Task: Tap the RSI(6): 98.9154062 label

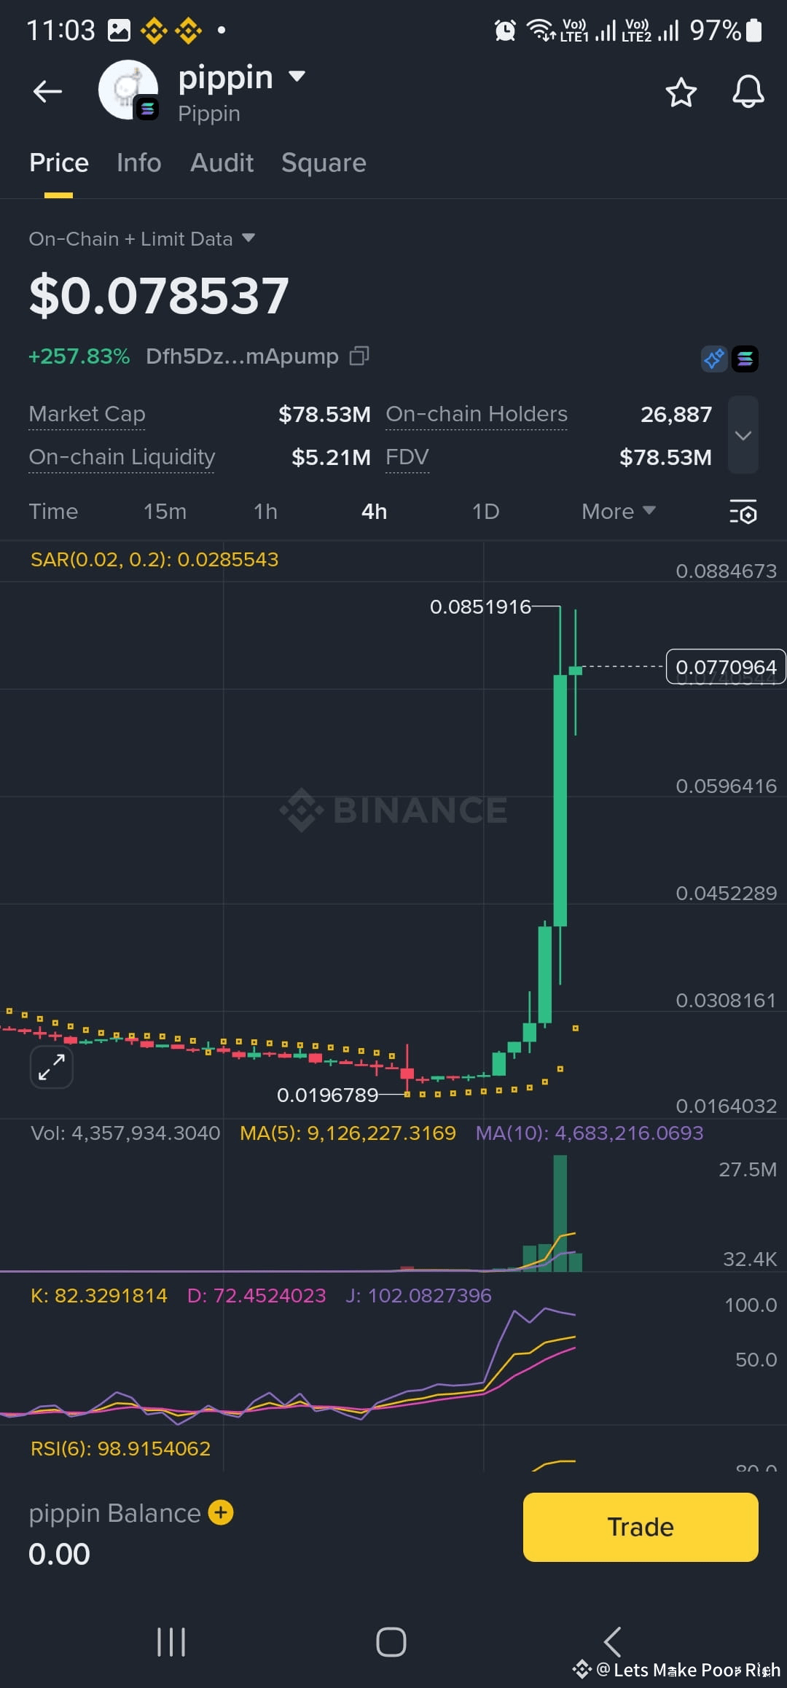Action: (x=120, y=1448)
